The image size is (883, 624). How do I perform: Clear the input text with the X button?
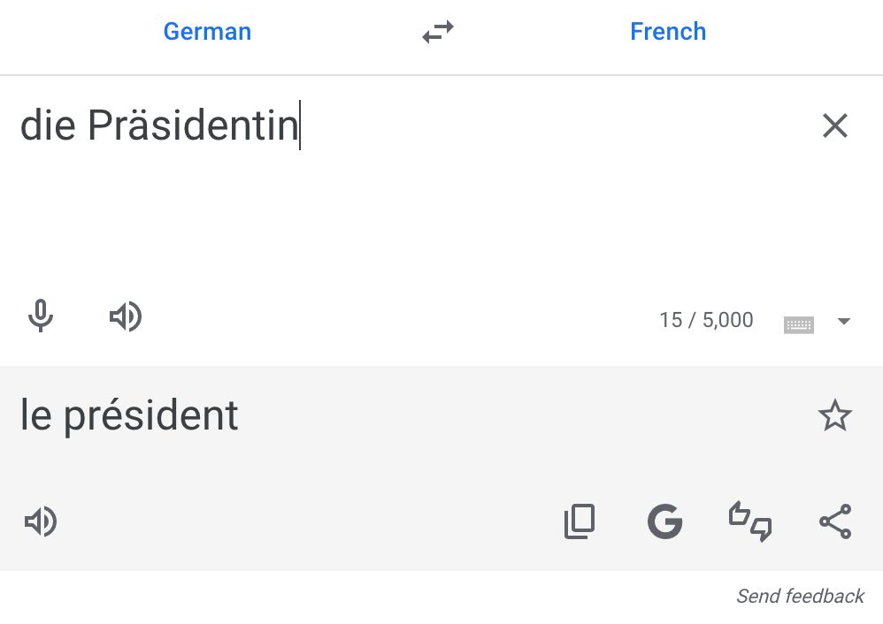click(835, 126)
